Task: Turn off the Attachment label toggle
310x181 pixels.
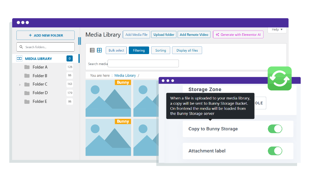Action: pos(275,151)
